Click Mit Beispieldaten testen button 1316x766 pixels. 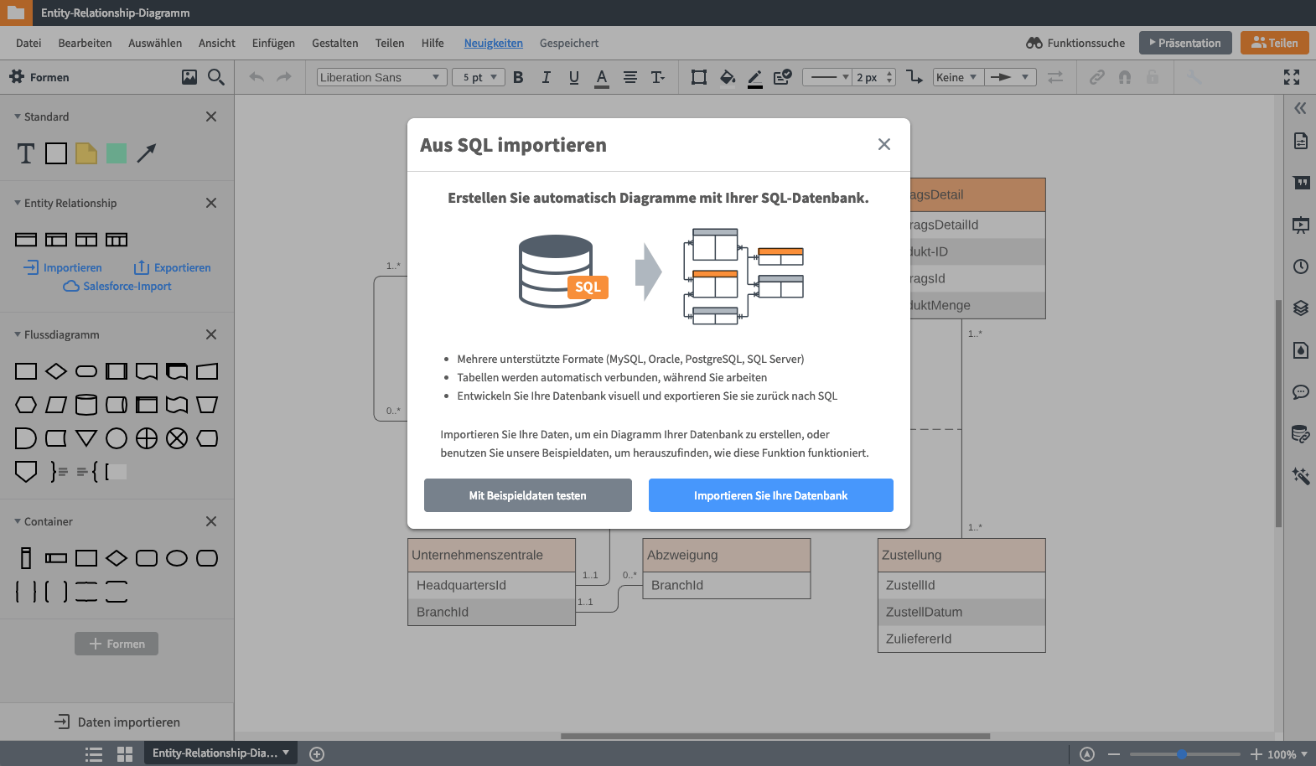click(527, 495)
